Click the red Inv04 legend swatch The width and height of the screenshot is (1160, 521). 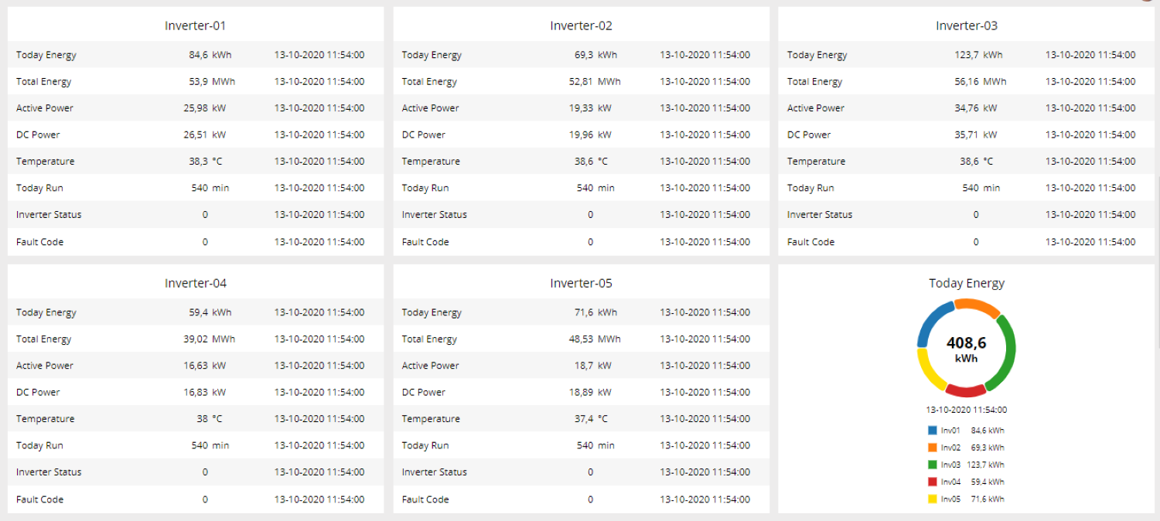click(932, 482)
